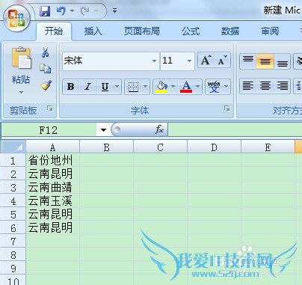Select cell A2 云南昆明

point(53,174)
